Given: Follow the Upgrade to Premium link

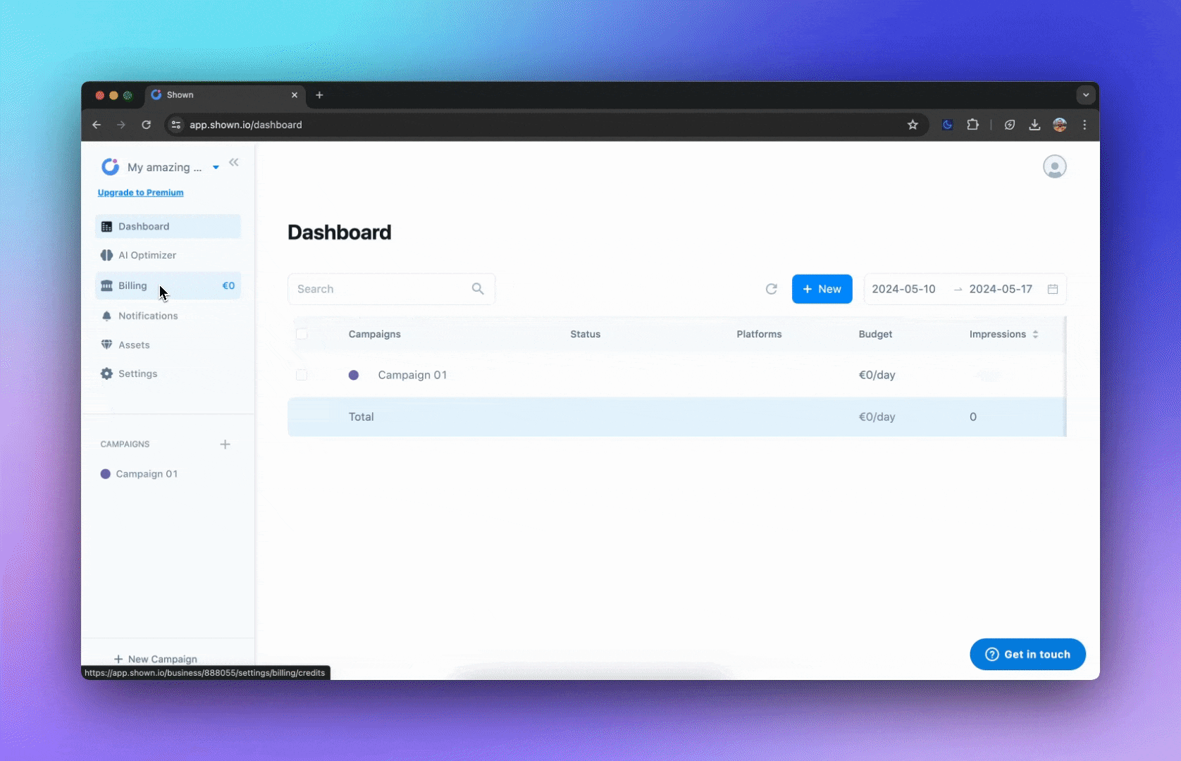Looking at the screenshot, I should (140, 192).
